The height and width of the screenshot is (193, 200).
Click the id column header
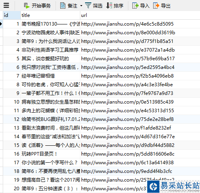(12, 15)
